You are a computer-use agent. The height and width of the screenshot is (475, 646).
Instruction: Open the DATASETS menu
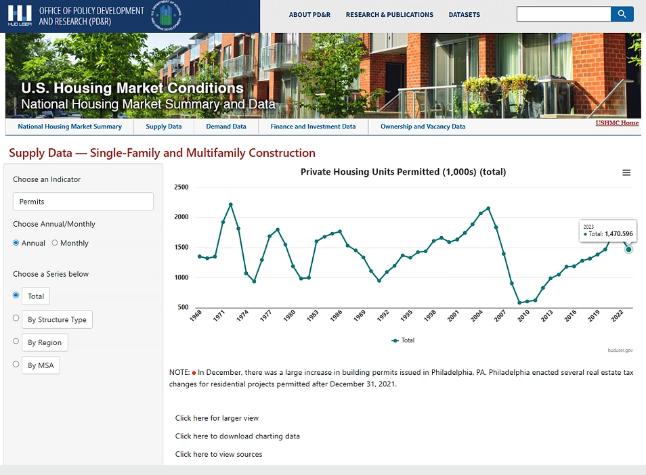(x=464, y=14)
